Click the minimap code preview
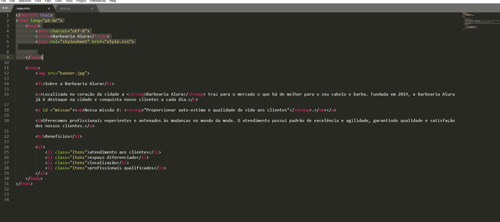500x222 pixels. click(480, 21)
